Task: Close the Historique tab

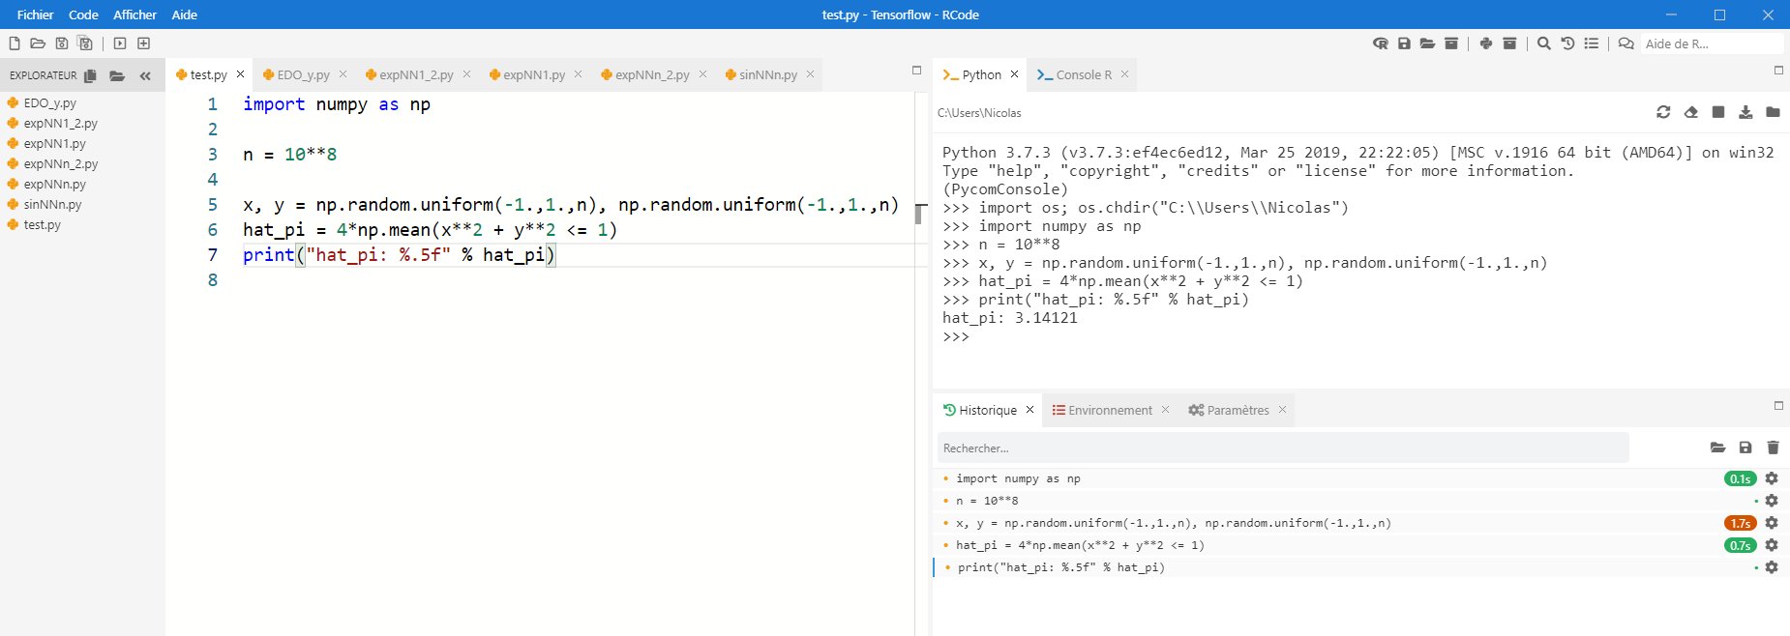Action: (x=1029, y=410)
